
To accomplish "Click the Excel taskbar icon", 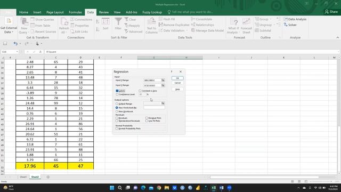I will point(214,188).
